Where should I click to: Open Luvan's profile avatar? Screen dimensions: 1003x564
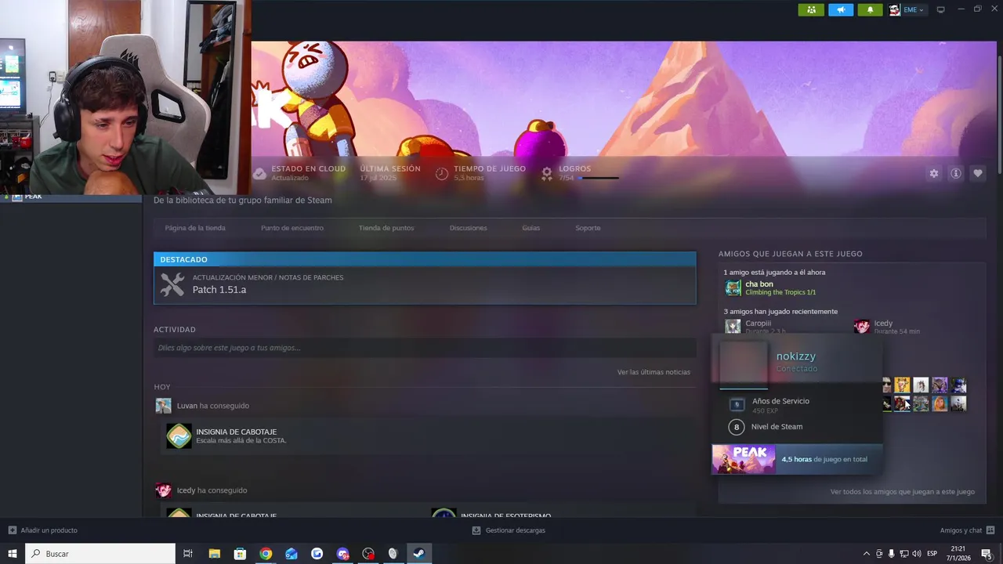pos(163,406)
